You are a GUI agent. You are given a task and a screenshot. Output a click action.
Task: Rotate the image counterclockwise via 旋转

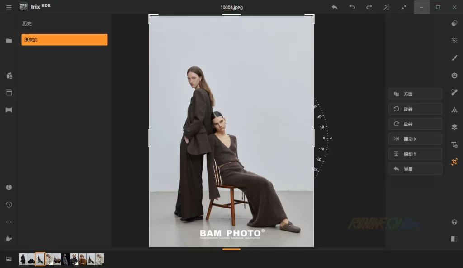coord(415,109)
